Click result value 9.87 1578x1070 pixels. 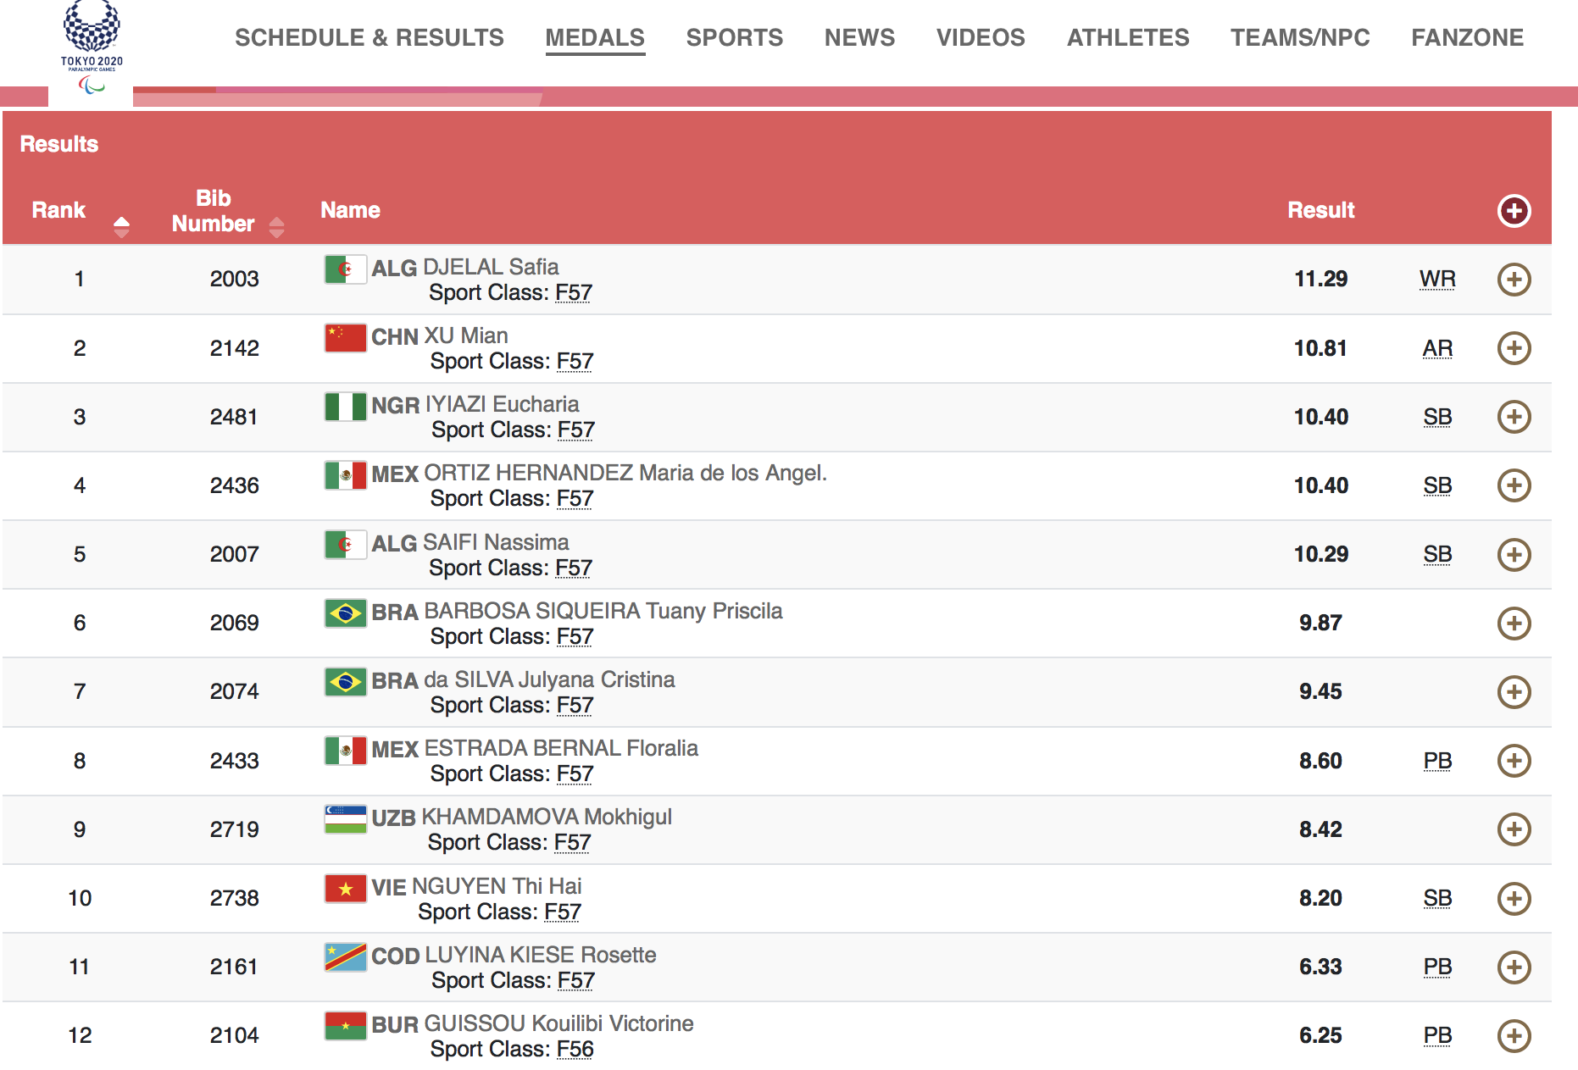click(x=1320, y=623)
